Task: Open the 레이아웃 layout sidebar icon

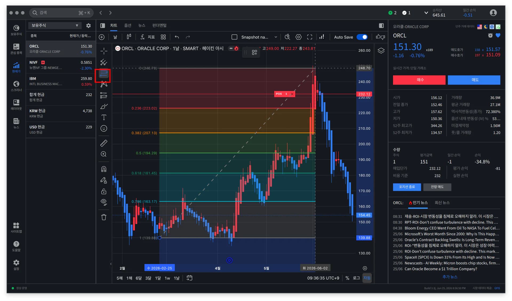Action: 16,105
